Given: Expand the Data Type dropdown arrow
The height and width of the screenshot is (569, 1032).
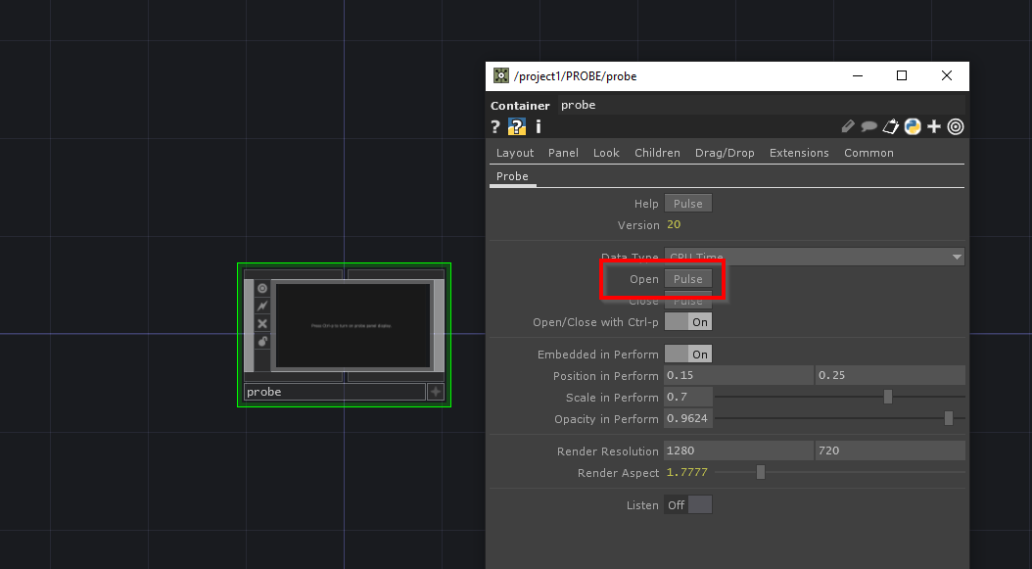Looking at the screenshot, I should (x=957, y=257).
